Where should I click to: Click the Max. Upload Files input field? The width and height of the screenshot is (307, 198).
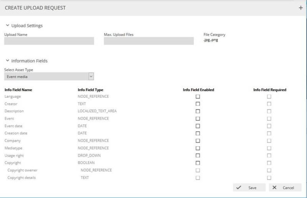(x=149, y=41)
